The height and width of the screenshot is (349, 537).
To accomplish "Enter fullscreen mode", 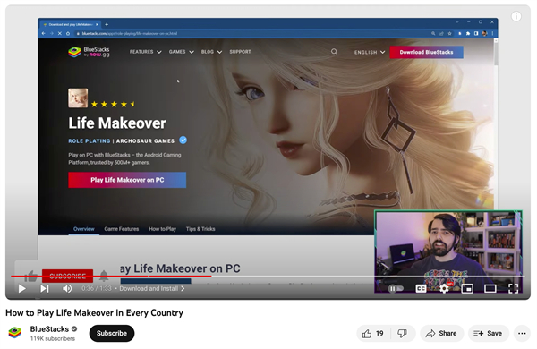I will [x=513, y=289].
